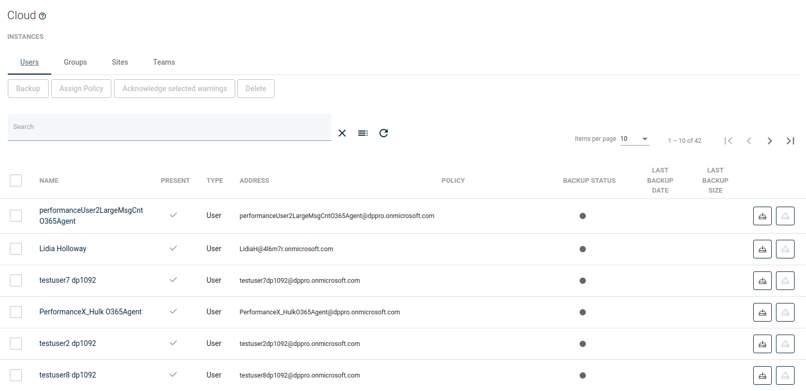Select the testuser2 dp1092 checkbox
The width and height of the screenshot is (806, 391).
16,344
